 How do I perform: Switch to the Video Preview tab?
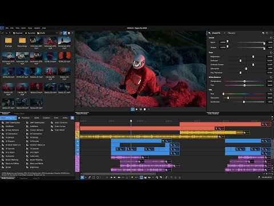82,113
